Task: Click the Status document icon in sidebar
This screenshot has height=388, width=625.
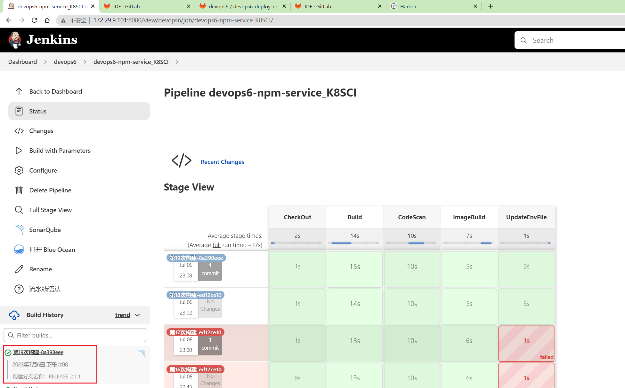Action: point(19,111)
